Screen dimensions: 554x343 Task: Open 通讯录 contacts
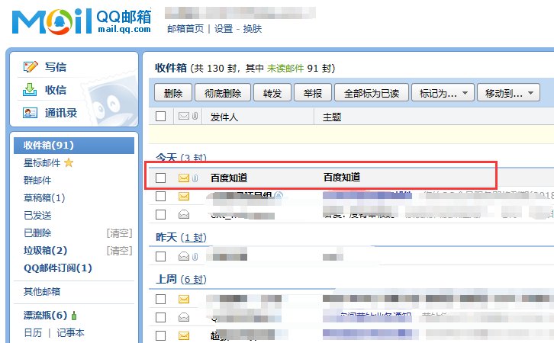[x=61, y=113]
